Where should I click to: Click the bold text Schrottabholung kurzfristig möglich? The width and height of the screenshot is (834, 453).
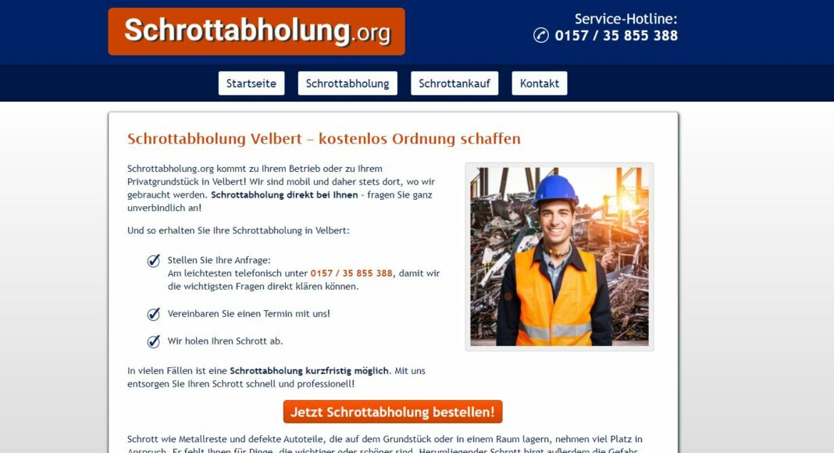(309, 370)
